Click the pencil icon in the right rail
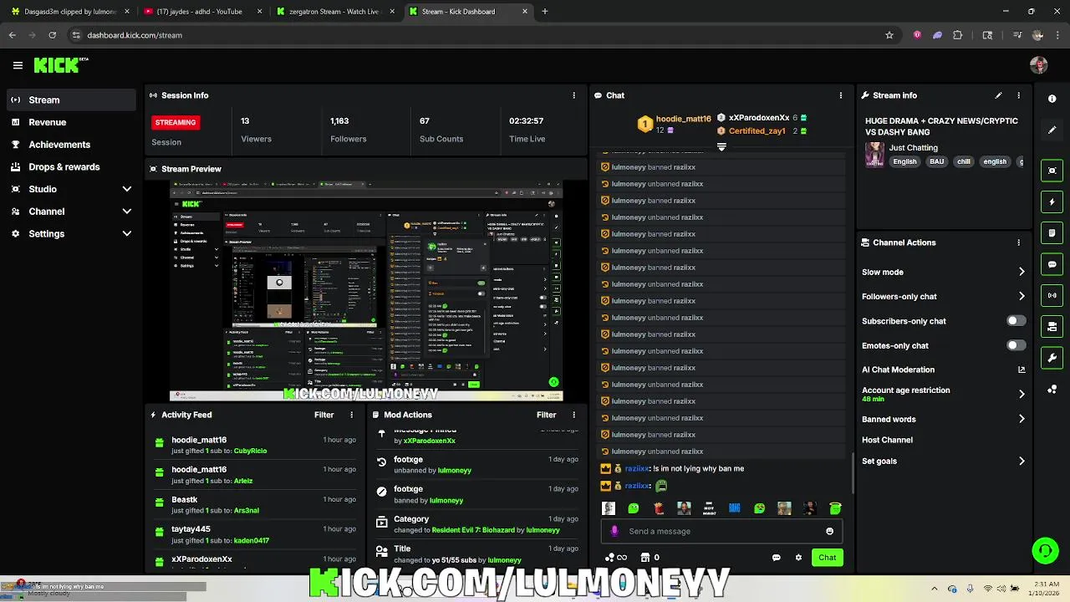Viewport: 1070px width, 602px height. click(1052, 130)
